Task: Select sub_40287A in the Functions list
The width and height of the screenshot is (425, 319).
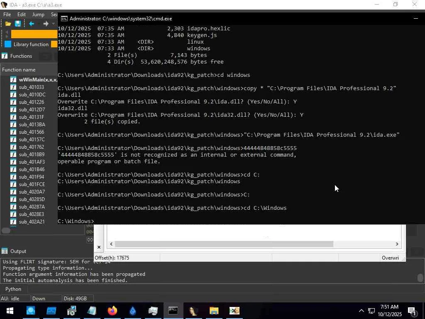Action: (x=32, y=207)
